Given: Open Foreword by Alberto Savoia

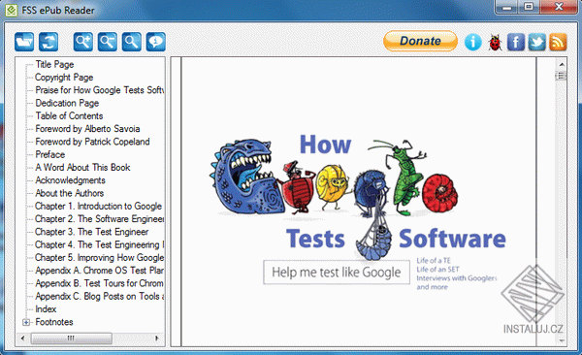Looking at the screenshot, I should point(87,129).
